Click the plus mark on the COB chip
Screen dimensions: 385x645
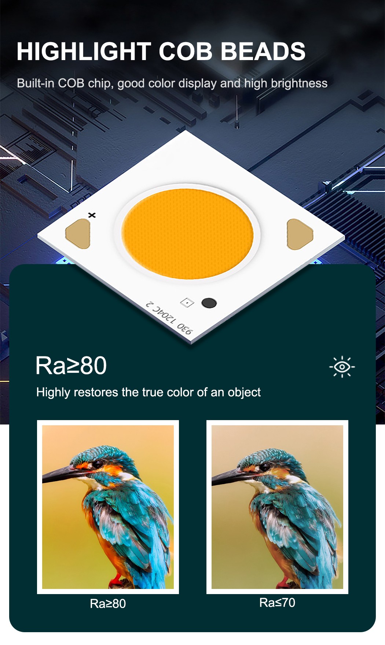click(92, 215)
